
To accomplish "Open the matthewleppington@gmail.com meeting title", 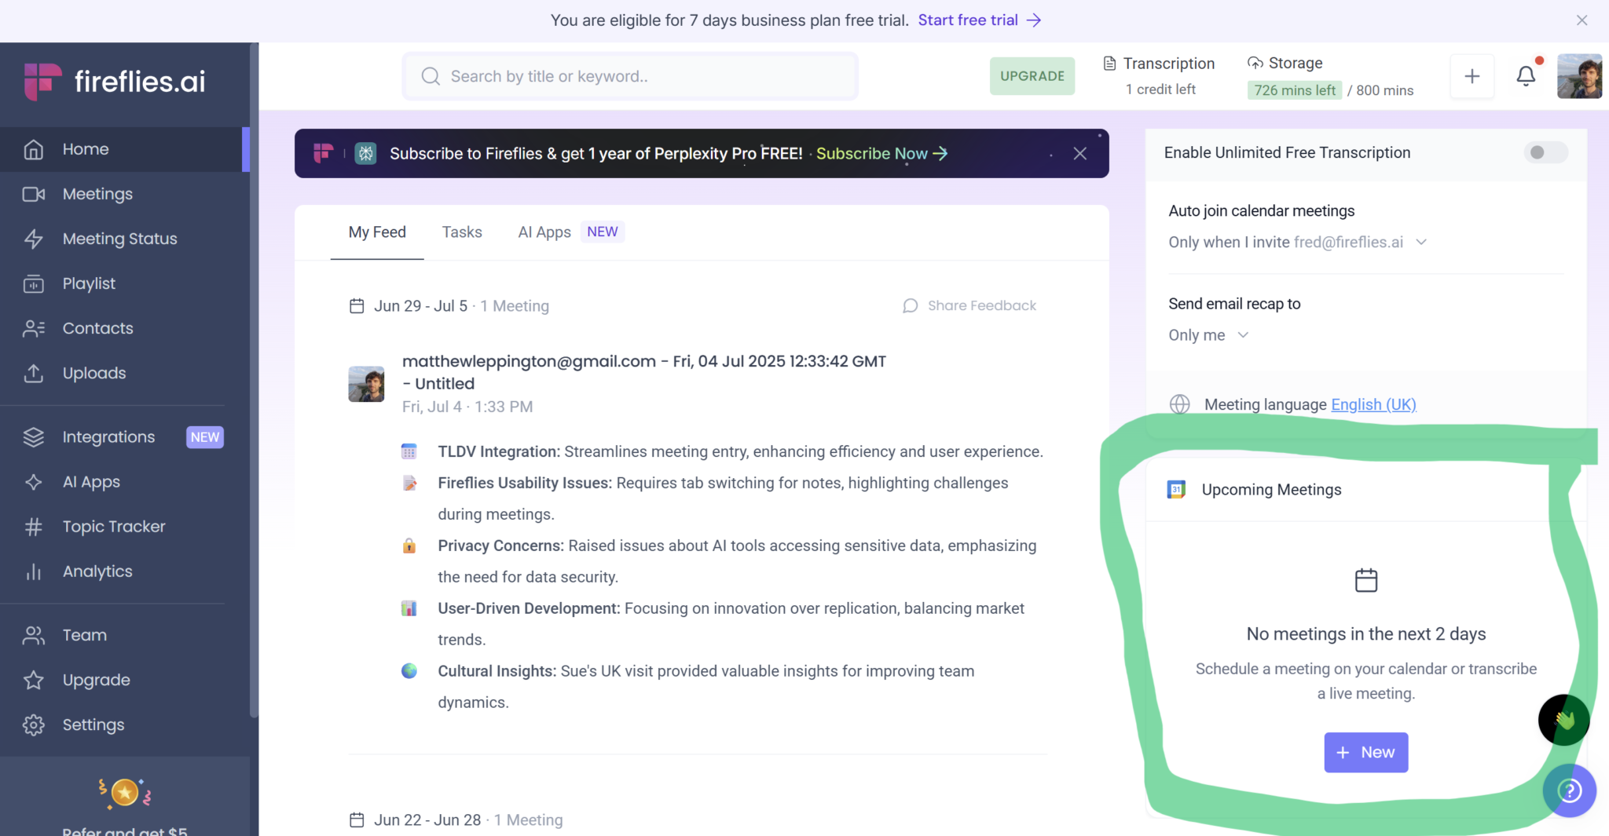I will coord(644,372).
